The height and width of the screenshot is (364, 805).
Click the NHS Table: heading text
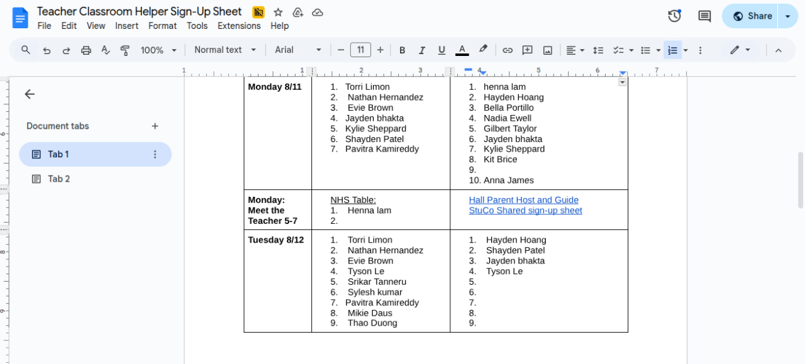pyautogui.click(x=353, y=200)
